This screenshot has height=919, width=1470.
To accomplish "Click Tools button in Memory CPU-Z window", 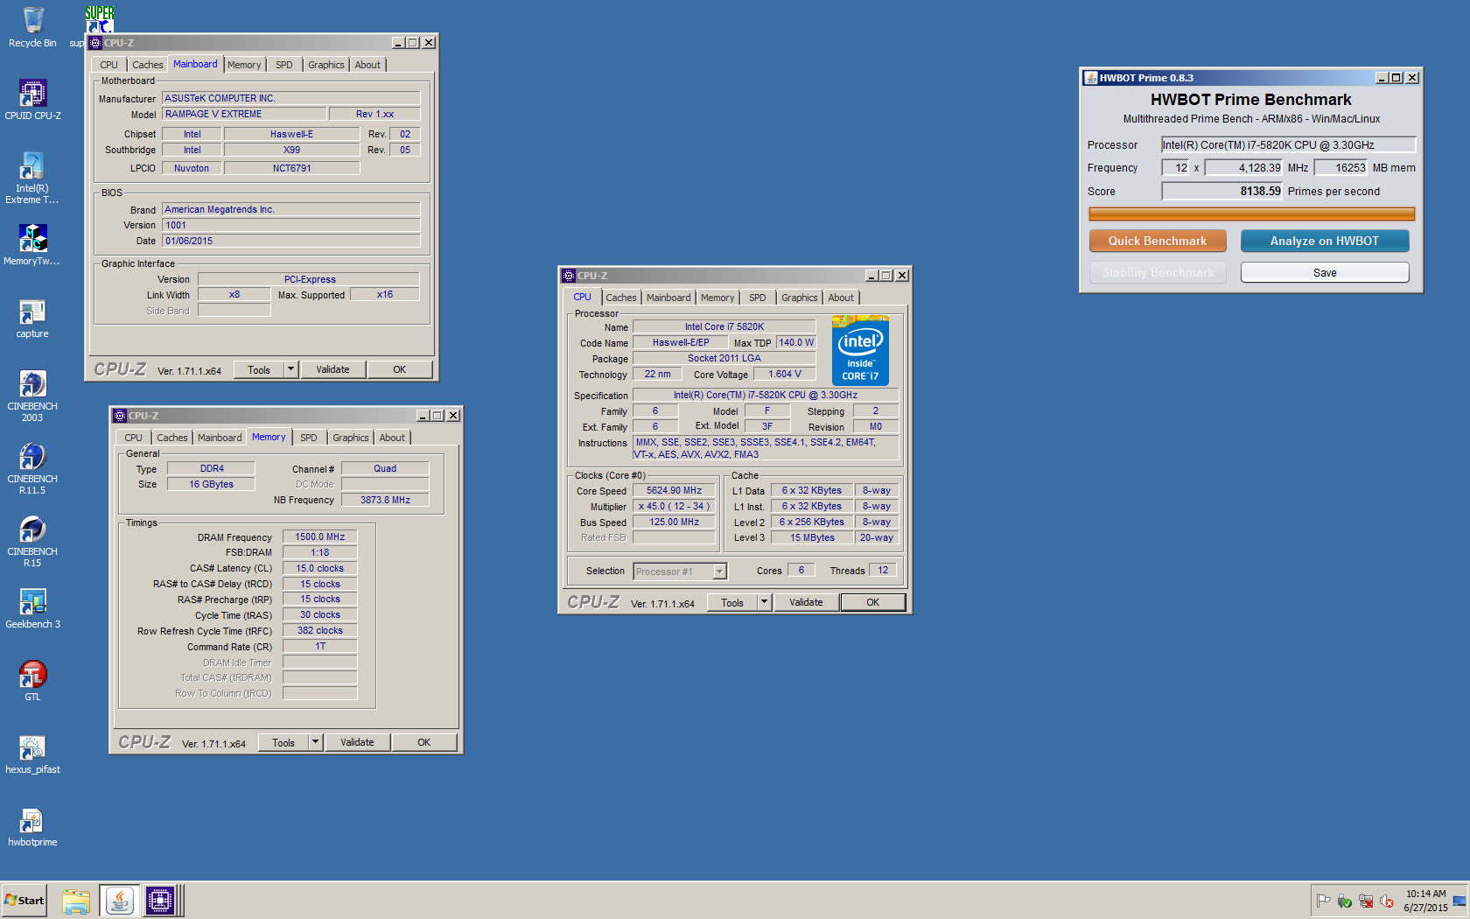I will point(283,742).
